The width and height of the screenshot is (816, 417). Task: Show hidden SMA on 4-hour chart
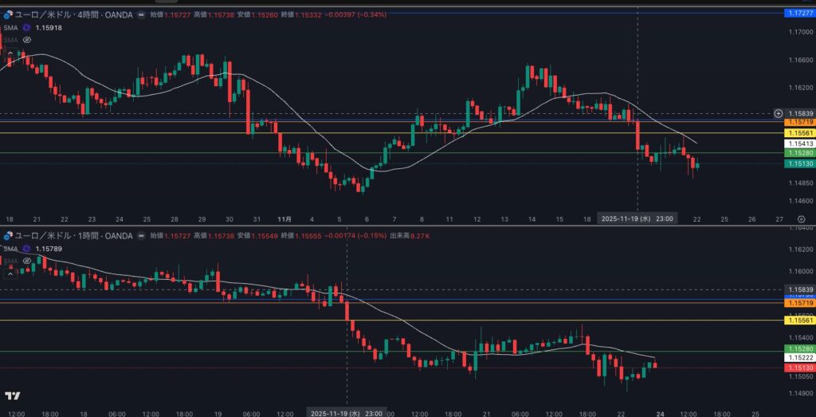[26, 39]
